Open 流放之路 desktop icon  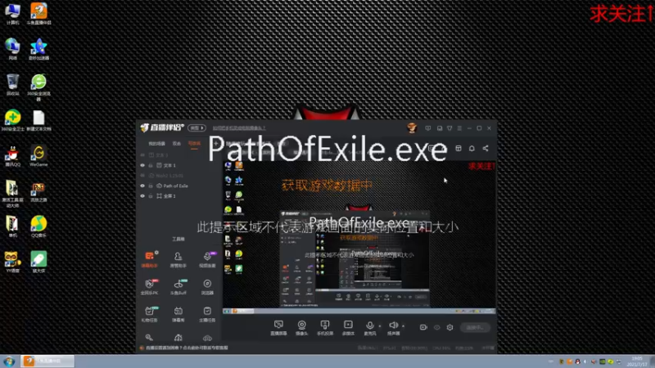tap(38, 191)
